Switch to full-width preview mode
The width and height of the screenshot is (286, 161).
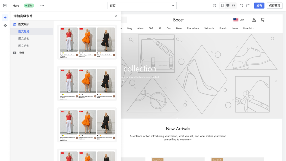tap(233, 6)
